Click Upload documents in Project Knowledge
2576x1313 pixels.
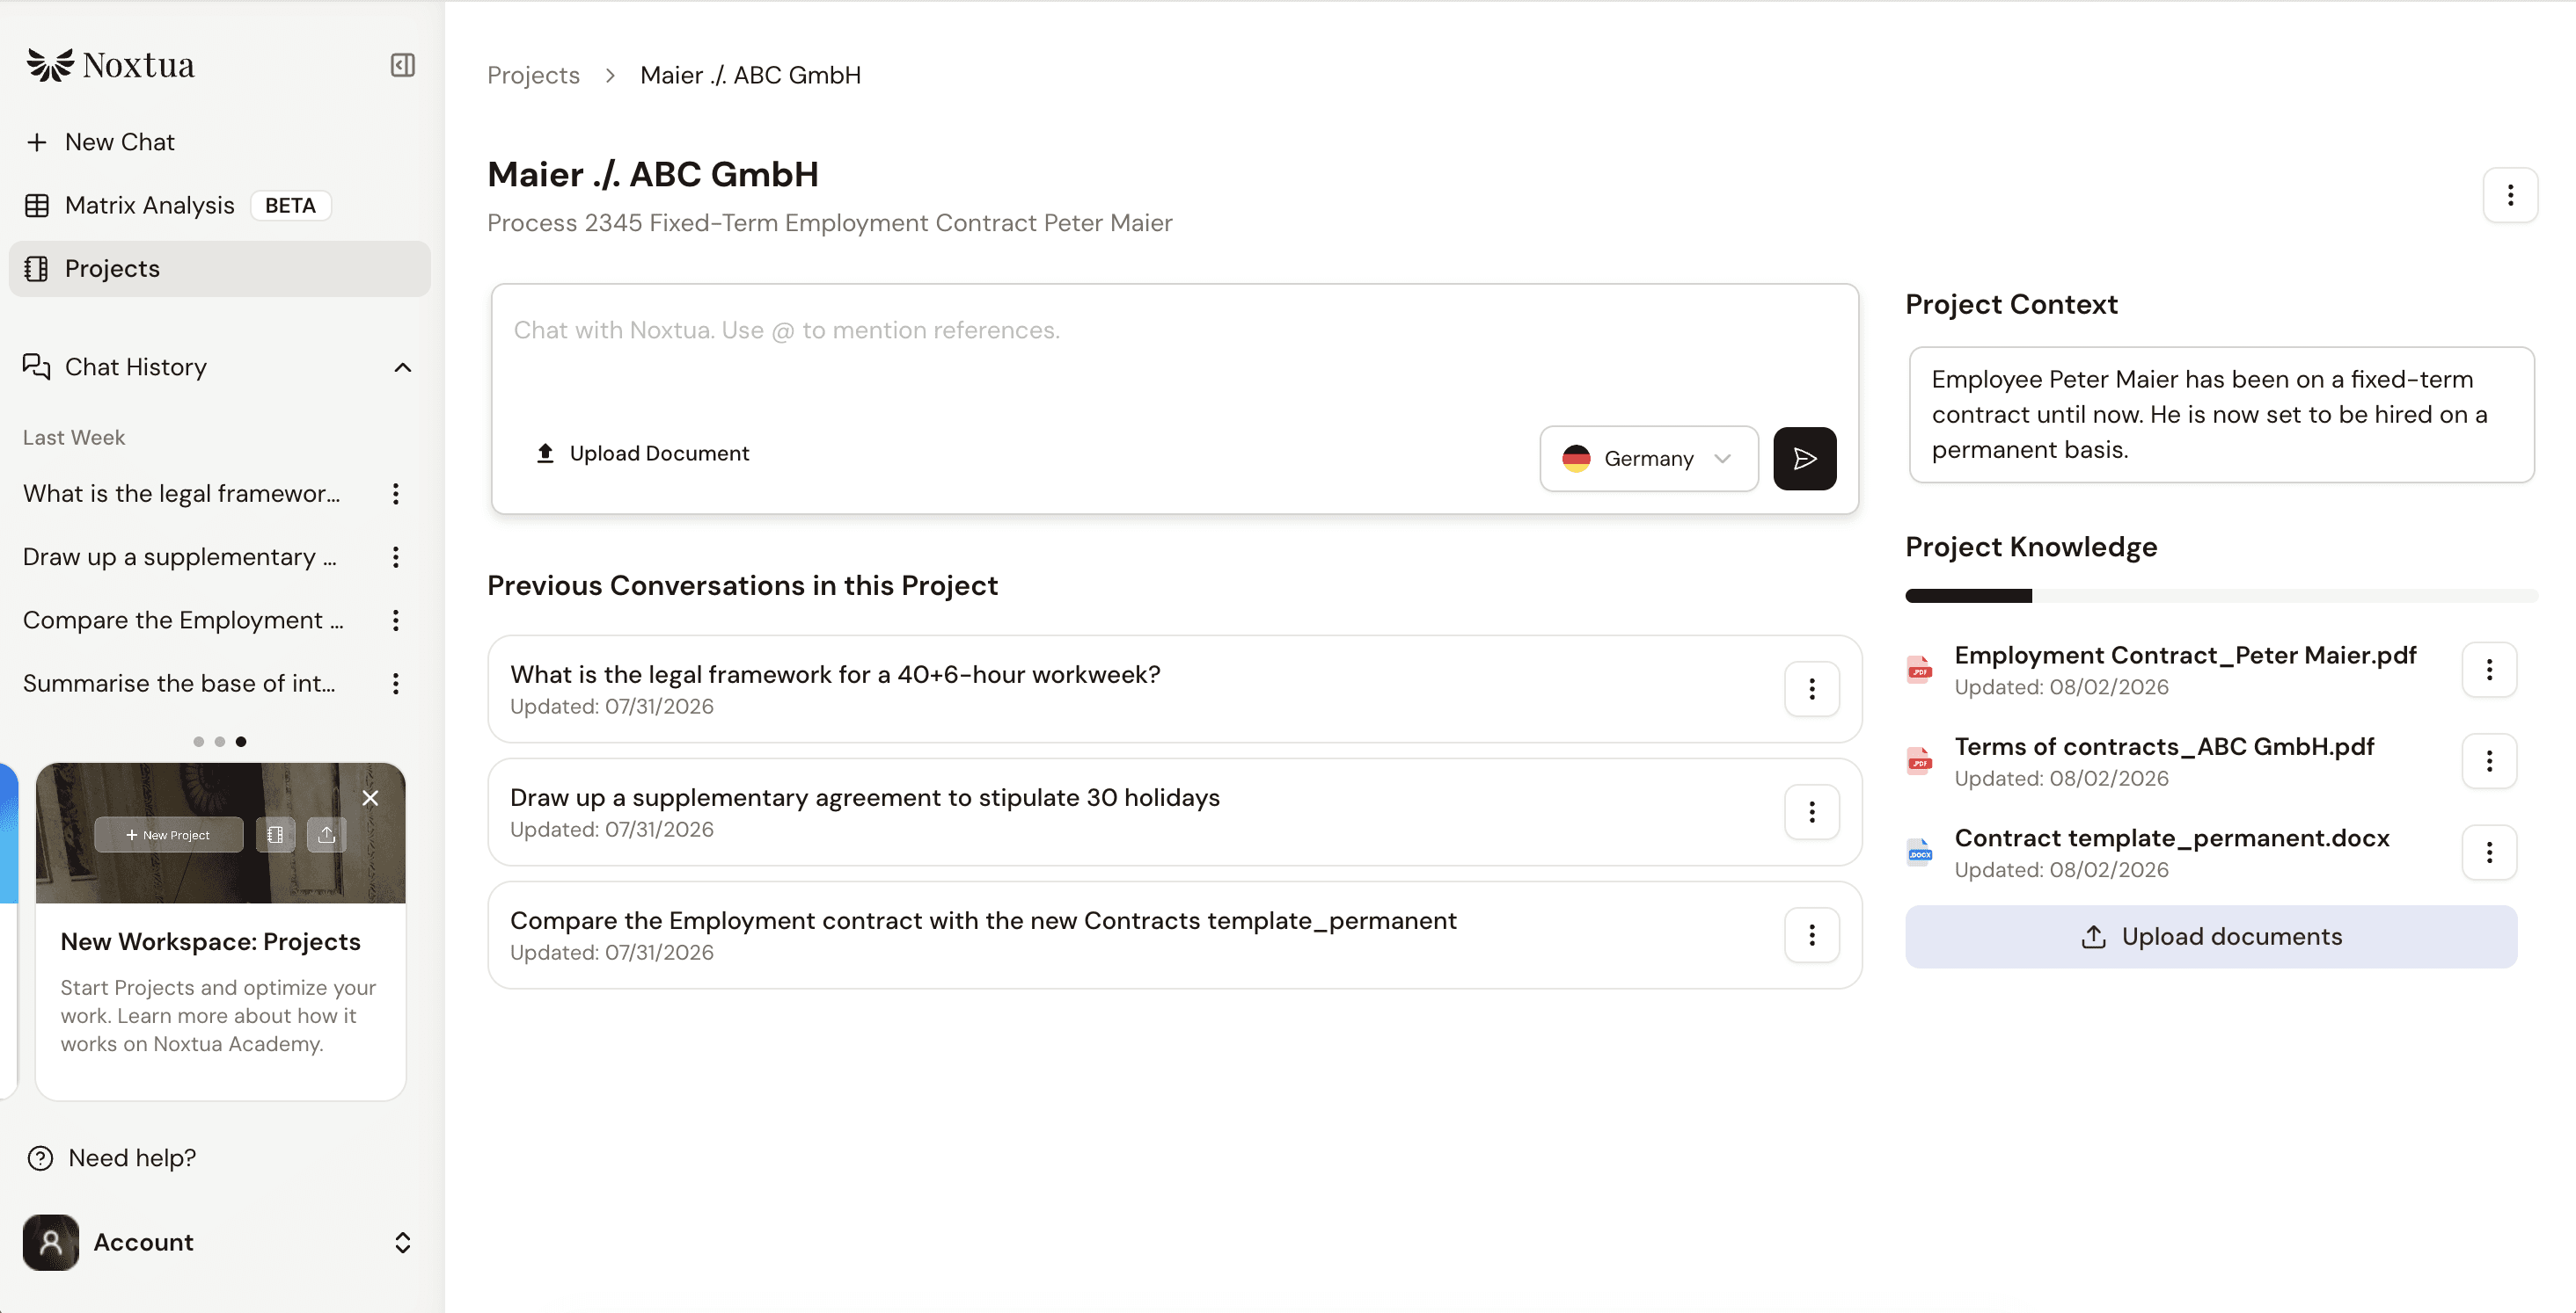(2210, 936)
